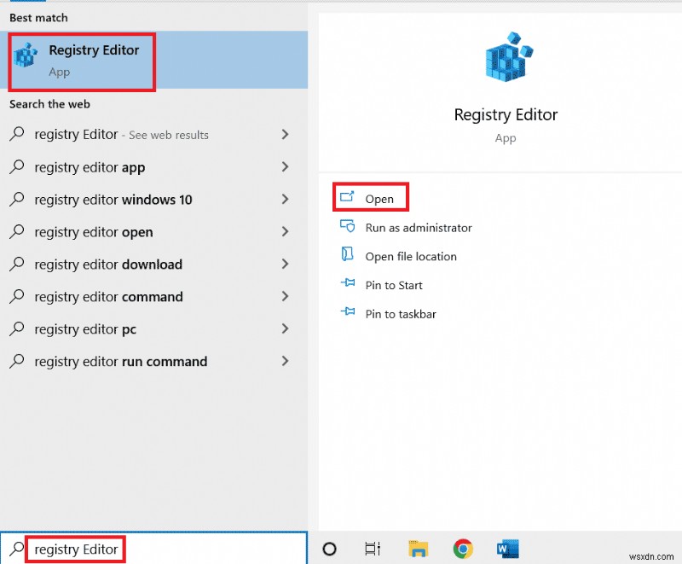
Task: Expand 'registry editor download' suggestion arrow
Action: (x=285, y=264)
